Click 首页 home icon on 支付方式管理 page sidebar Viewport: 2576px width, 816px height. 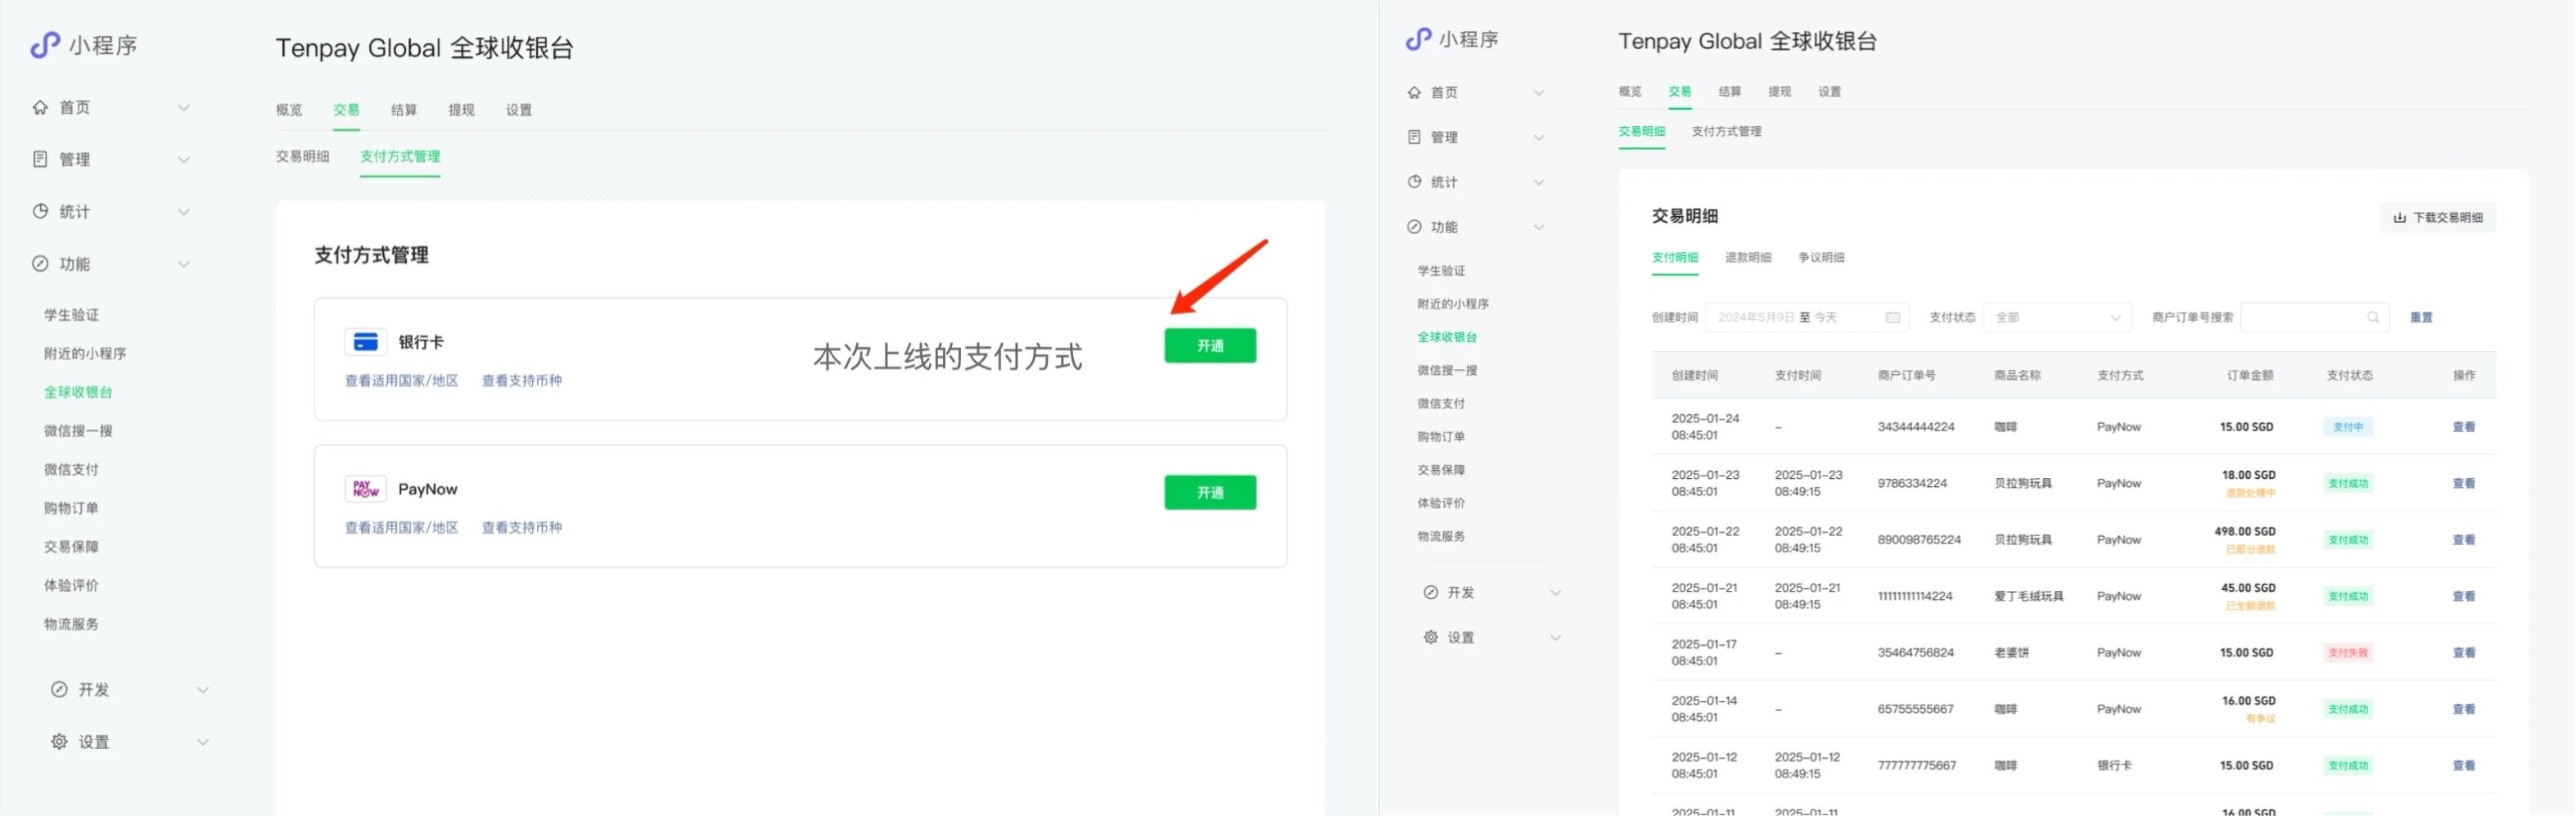coord(40,107)
